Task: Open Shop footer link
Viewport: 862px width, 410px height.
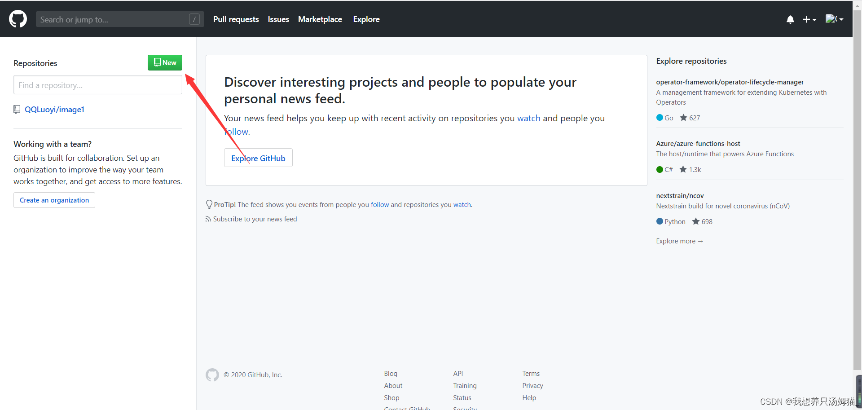Action: click(x=391, y=398)
